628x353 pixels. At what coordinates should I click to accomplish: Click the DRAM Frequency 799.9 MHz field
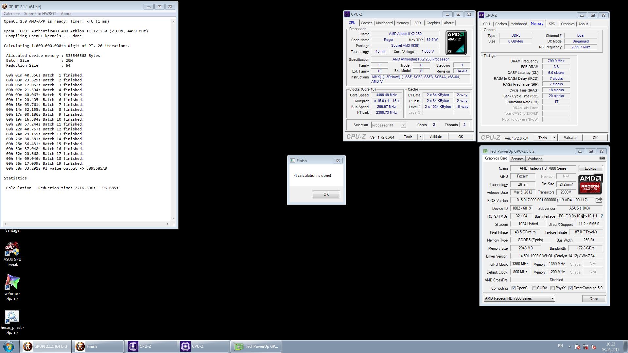point(556,61)
